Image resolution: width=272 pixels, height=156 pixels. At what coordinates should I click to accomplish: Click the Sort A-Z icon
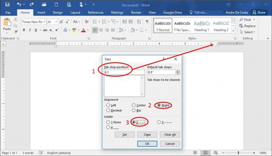(139, 22)
